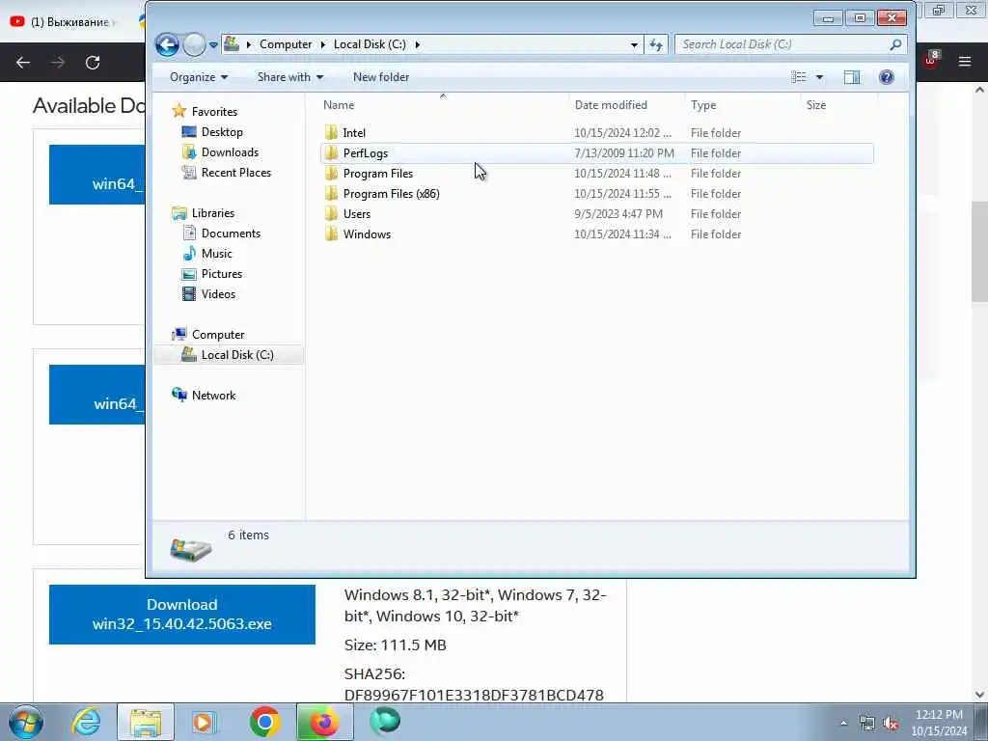Open Windows Media Player from taskbar

[203, 722]
